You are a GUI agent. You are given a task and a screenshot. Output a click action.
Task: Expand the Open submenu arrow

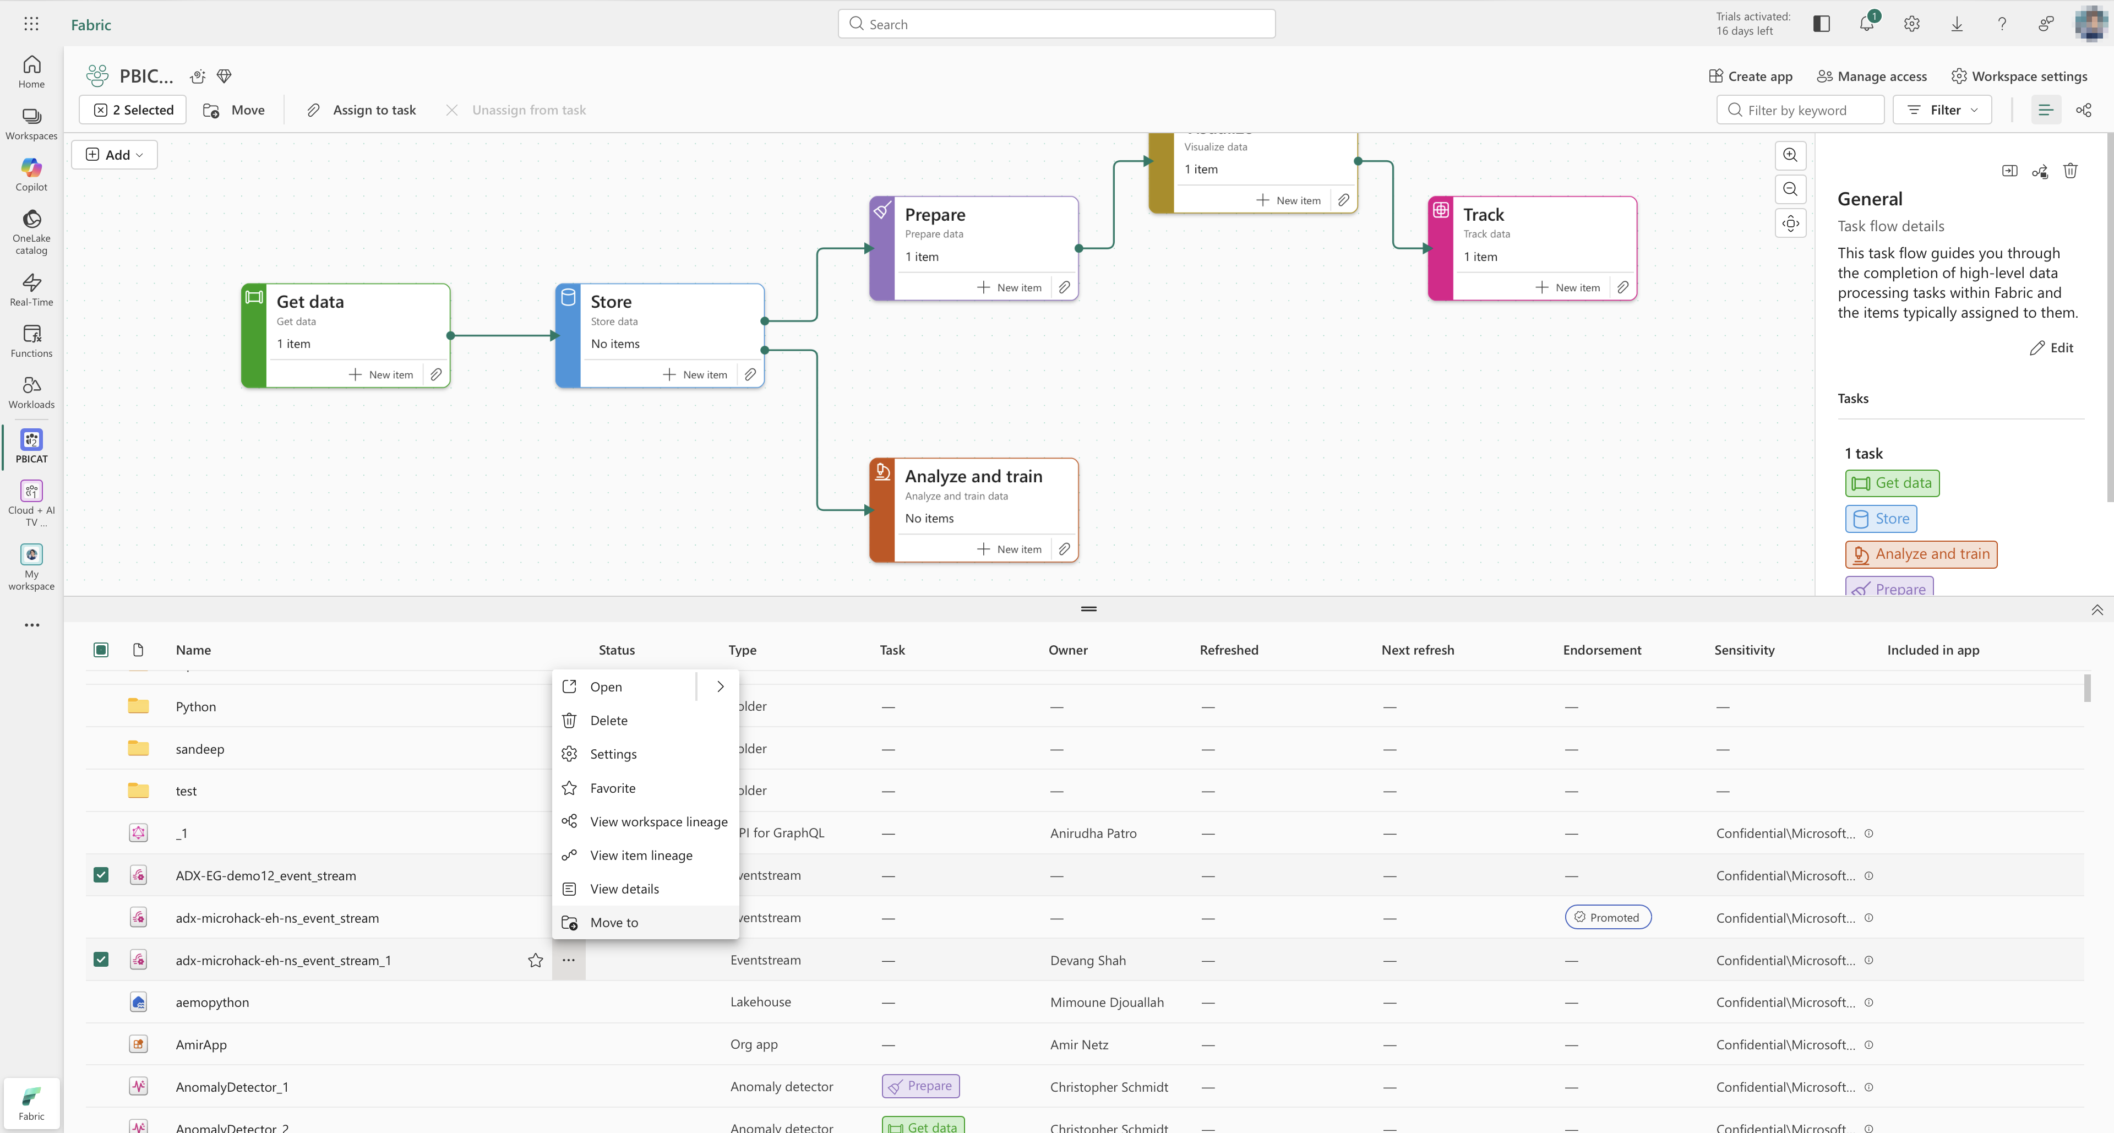click(x=720, y=687)
